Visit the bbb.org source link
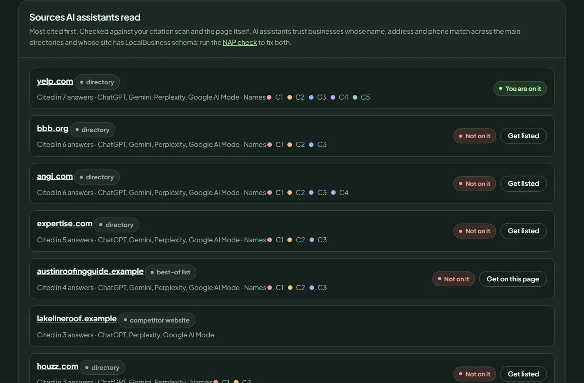The height and width of the screenshot is (383, 584). pos(53,129)
